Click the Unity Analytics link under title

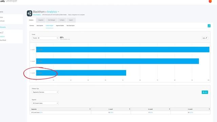pyautogui.click(x=37, y=15)
